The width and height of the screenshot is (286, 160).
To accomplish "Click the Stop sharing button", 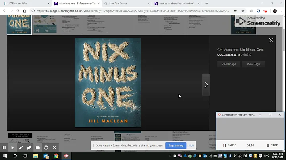I will coord(176,145).
